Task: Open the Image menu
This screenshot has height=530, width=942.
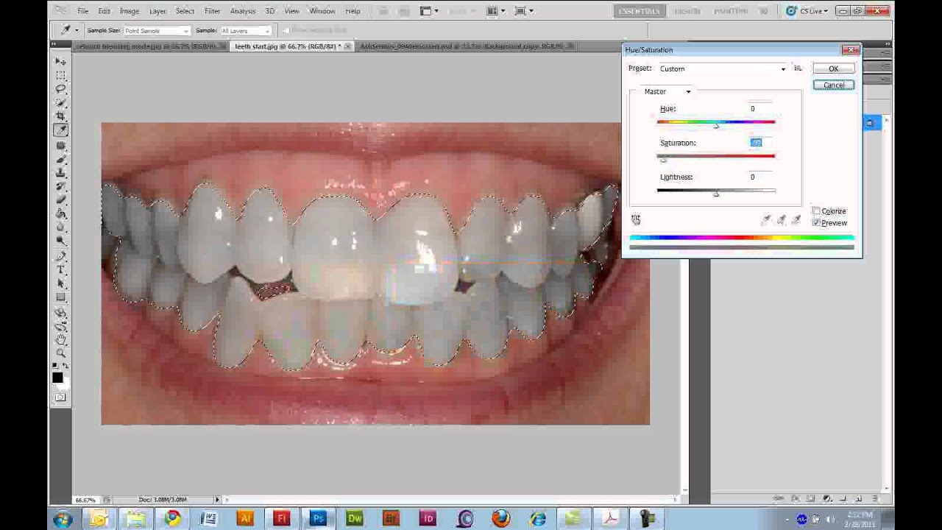Action: coord(130,11)
